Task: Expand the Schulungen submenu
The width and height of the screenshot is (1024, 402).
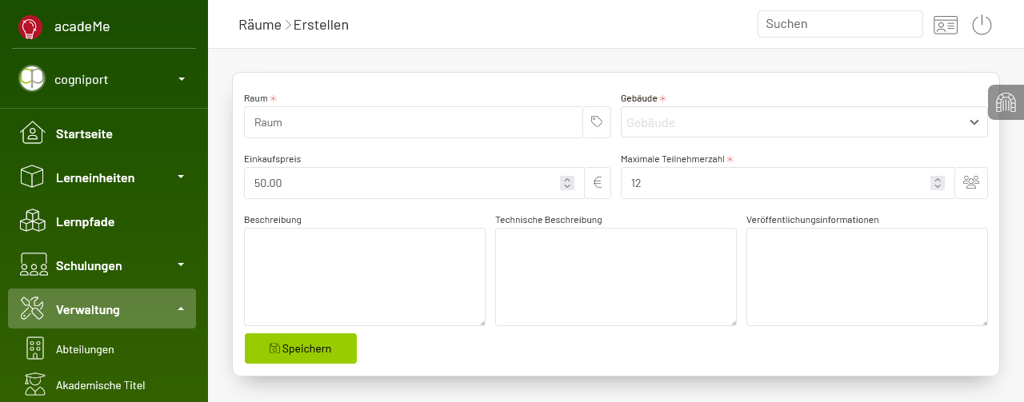Action: 181,265
